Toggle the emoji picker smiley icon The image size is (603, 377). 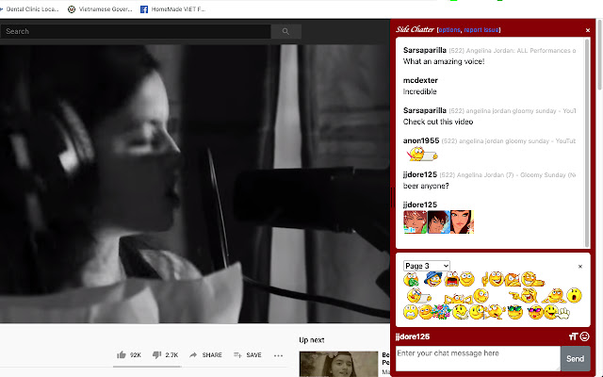click(x=585, y=336)
